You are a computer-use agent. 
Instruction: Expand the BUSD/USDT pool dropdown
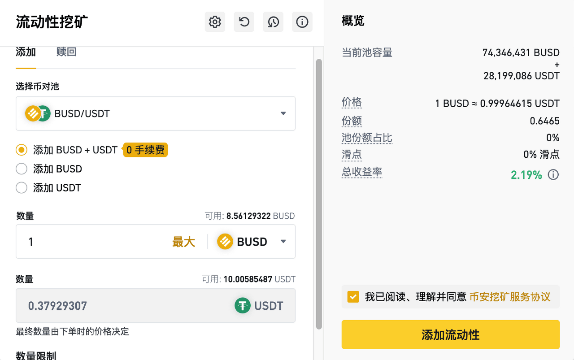click(x=156, y=113)
